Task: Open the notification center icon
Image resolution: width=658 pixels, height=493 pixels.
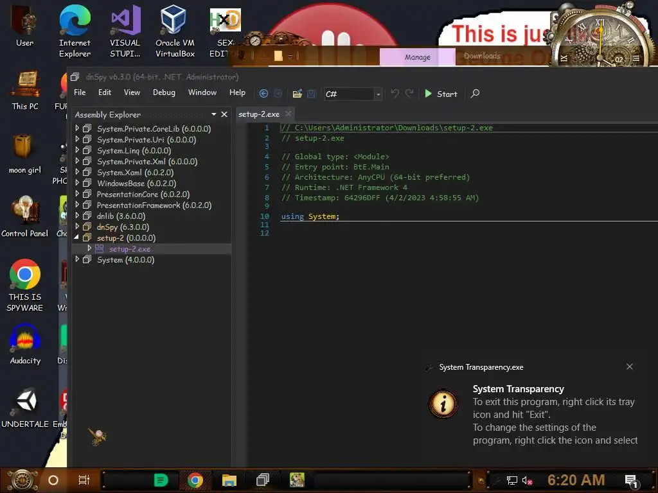Action: (631, 481)
